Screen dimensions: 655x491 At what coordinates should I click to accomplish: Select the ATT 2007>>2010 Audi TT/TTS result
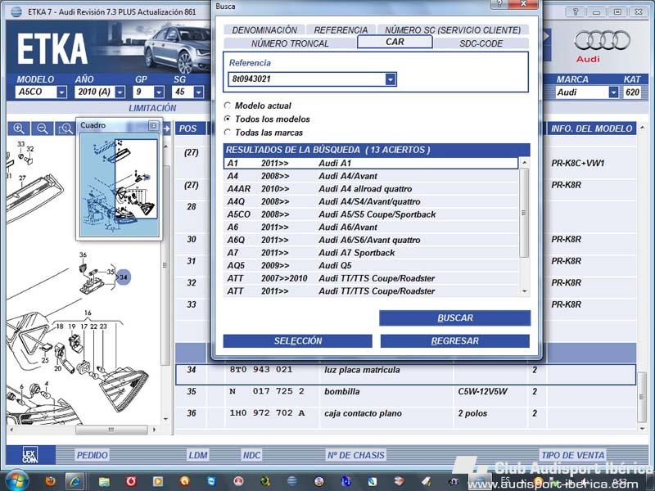[x=371, y=278]
